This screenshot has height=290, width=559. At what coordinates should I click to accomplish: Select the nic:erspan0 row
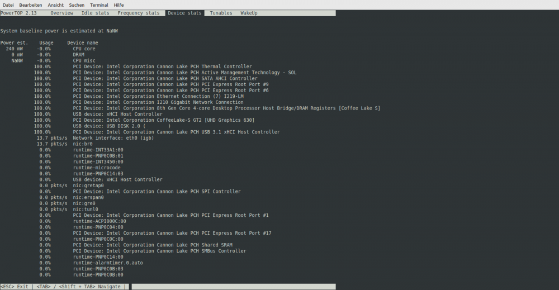coord(72,197)
